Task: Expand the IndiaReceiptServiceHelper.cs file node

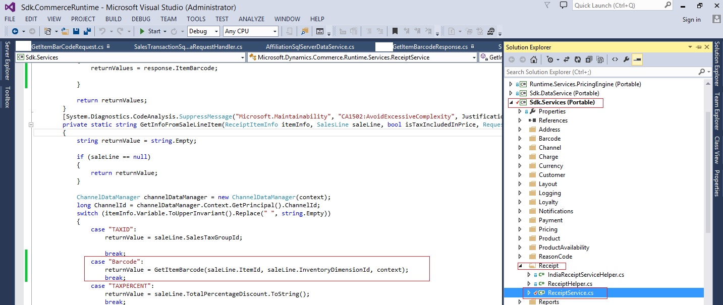Action: point(529,275)
